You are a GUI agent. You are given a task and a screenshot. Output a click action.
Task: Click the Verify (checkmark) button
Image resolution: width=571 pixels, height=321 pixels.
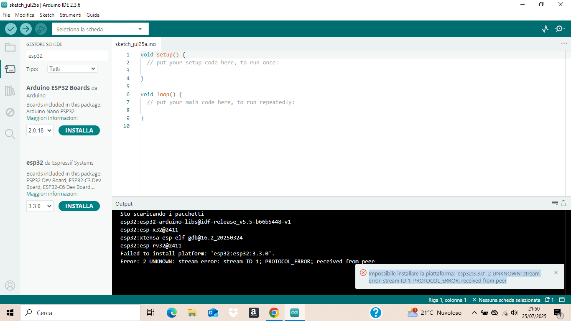(11, 29)
